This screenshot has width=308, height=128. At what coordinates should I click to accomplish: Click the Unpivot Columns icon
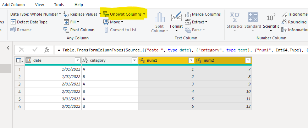pos(106,14)
